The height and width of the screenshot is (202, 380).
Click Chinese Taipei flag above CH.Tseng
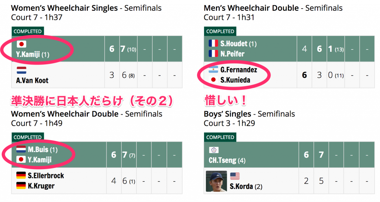tap(214, 150)
